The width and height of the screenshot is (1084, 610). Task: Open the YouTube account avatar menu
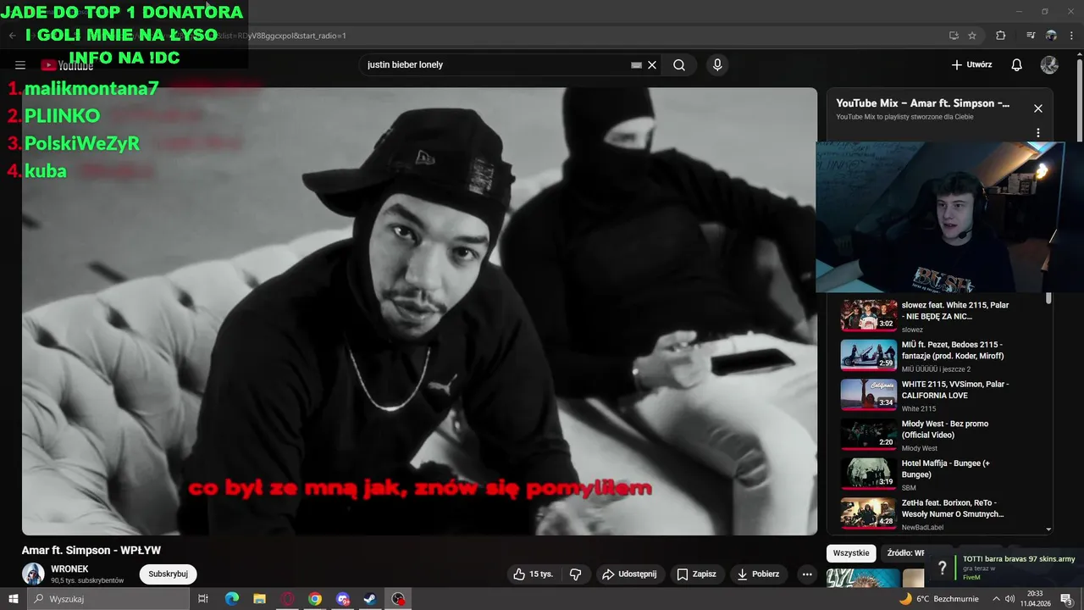(x=1049, y=65)
